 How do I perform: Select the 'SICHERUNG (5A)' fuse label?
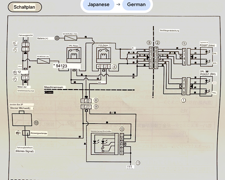pos(43,57)
